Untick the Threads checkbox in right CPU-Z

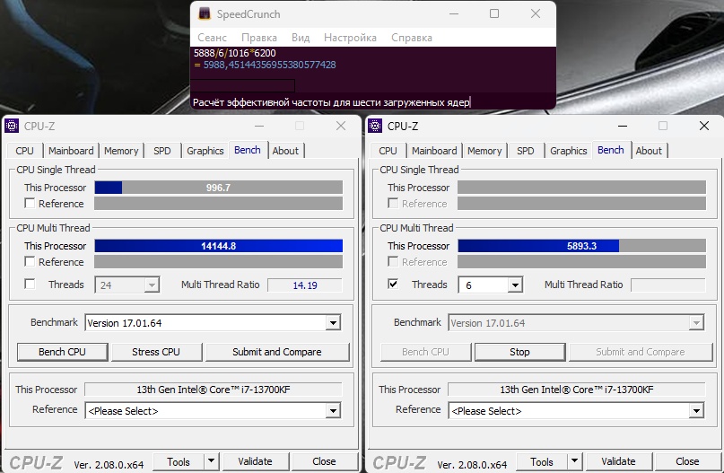[x=393, y=284]
